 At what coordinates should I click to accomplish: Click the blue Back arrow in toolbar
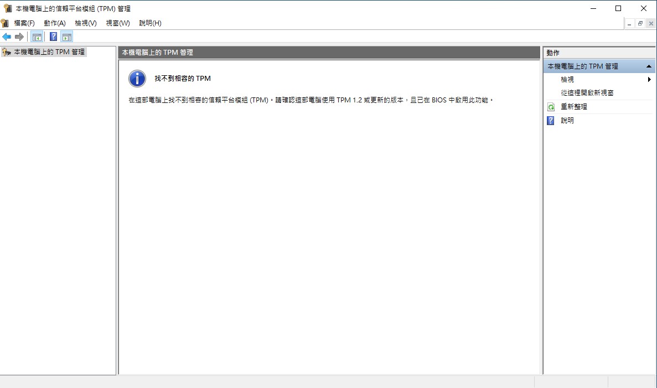[x=7, y=37]
